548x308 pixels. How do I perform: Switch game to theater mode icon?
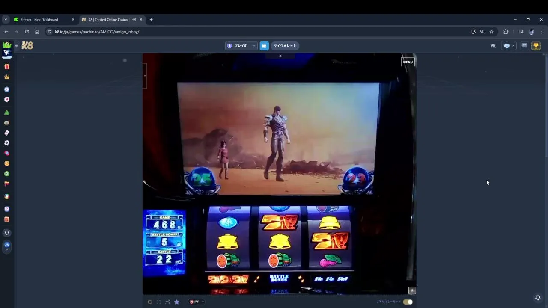tap(150, 302)
